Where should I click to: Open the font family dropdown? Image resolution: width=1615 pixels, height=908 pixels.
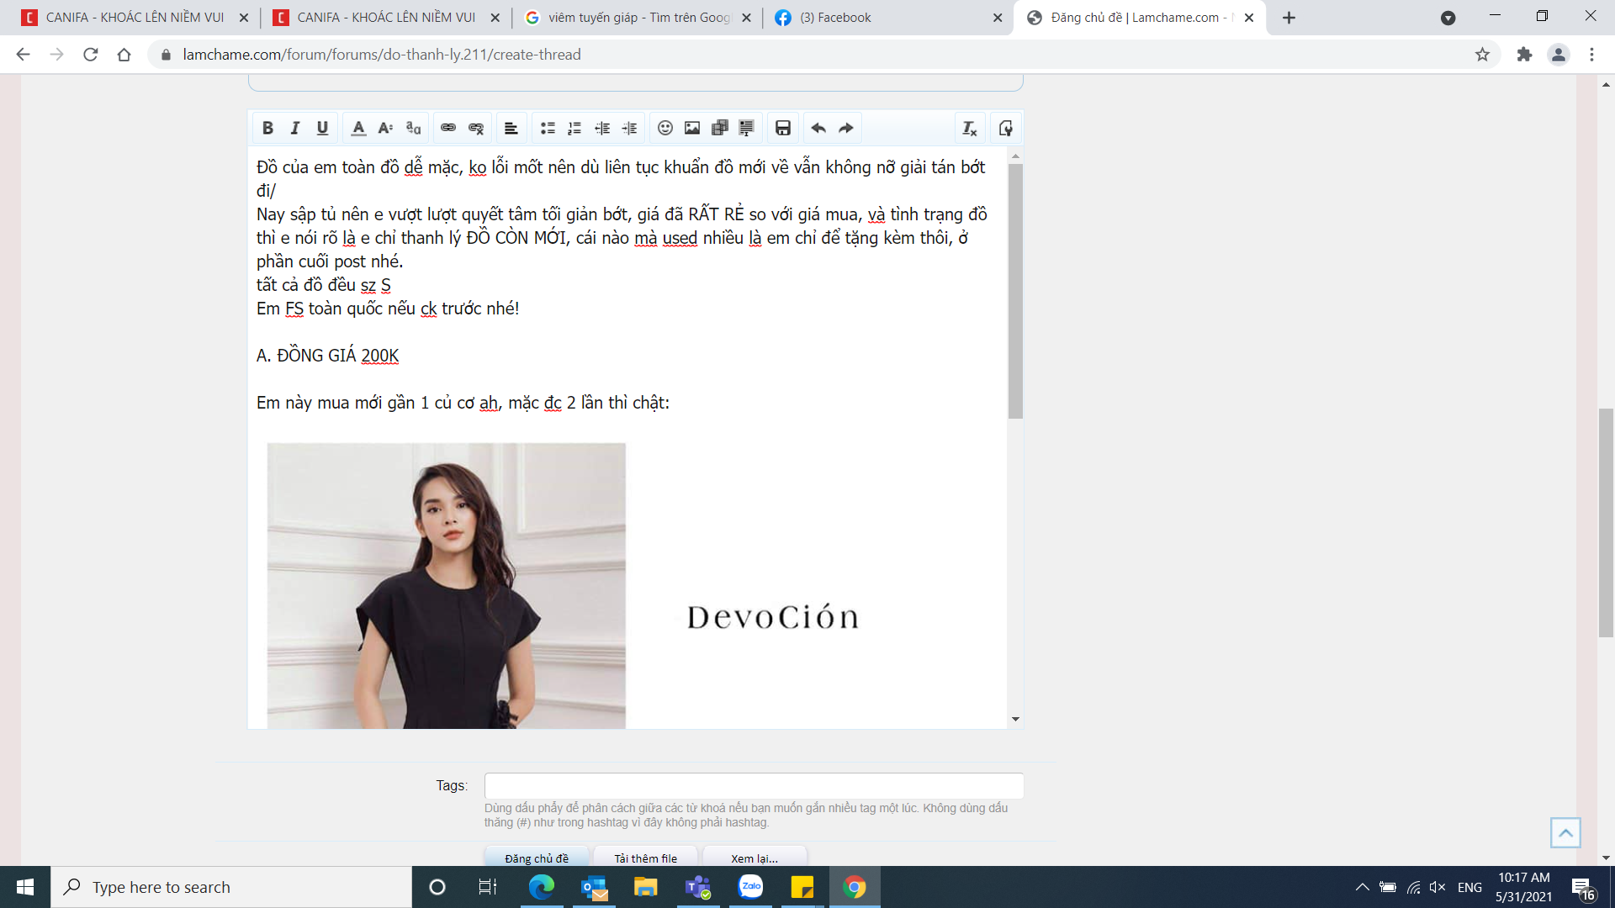(x=413, y=128)
